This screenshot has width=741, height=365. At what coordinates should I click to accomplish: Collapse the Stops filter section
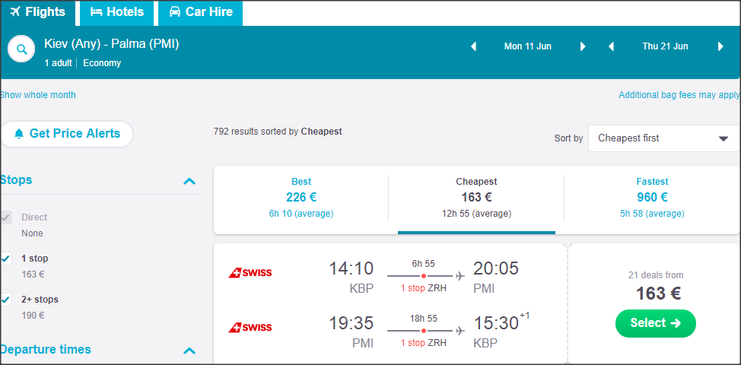tap(189, 181)
